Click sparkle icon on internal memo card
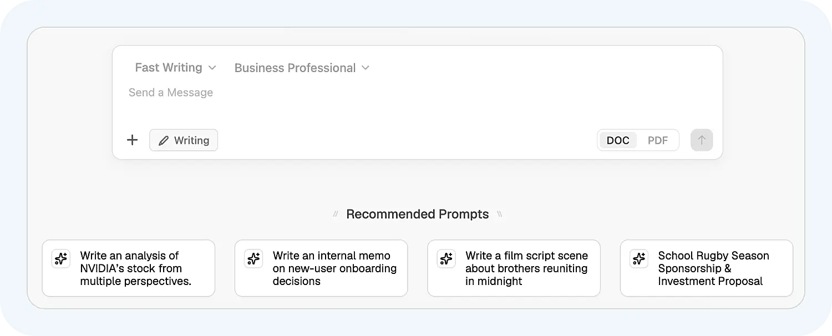Screen dimensions: 832x336 [x=253, y=259]
